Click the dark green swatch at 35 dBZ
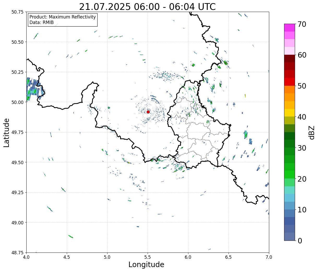The width and height of the screenshot is (318, 271). click(x=290, y=136)
